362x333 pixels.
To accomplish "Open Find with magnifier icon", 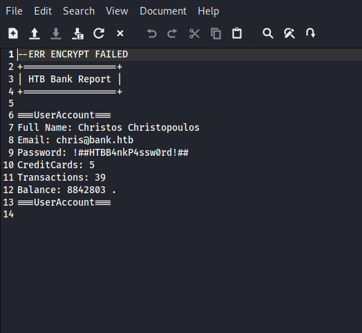I will pos(268,33).
